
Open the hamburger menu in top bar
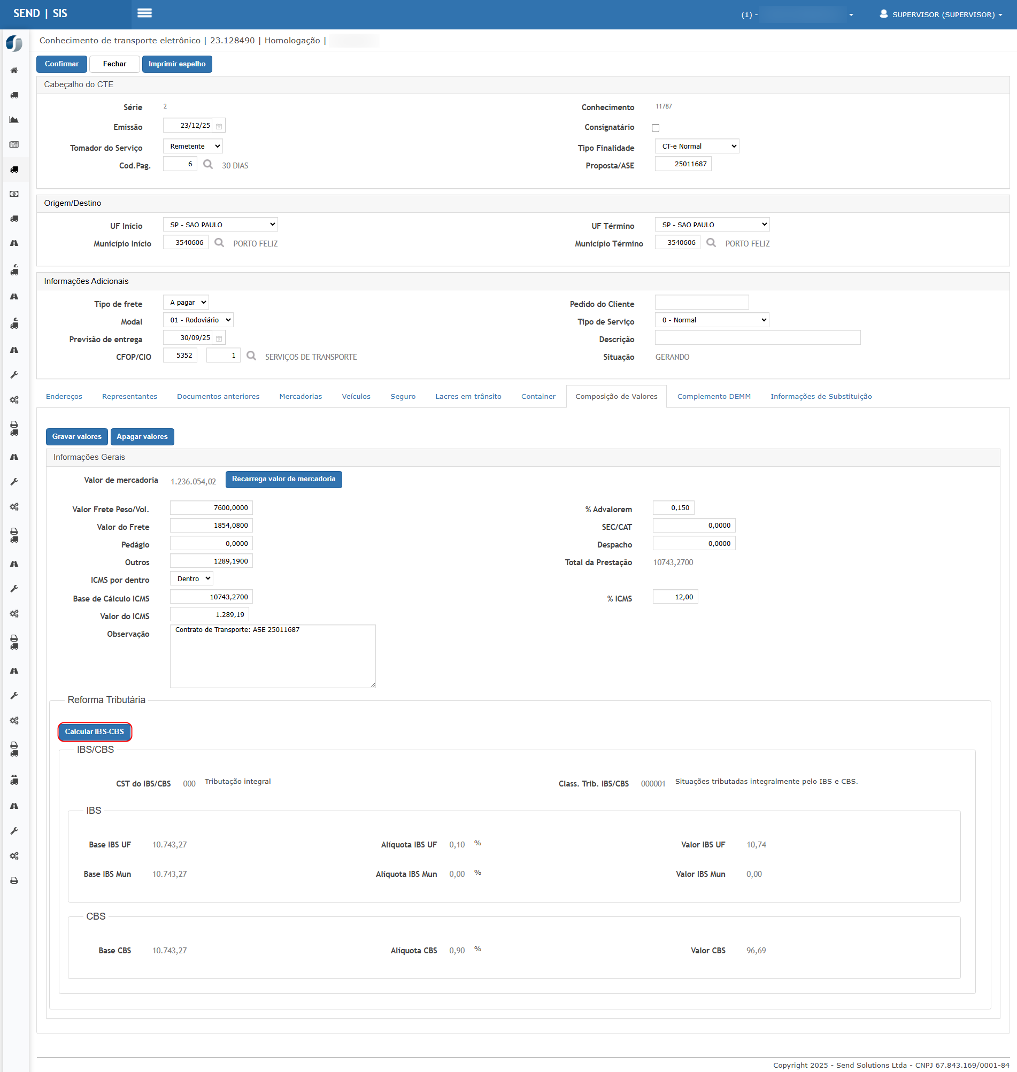pyautogui.click(x=144, y=13)
